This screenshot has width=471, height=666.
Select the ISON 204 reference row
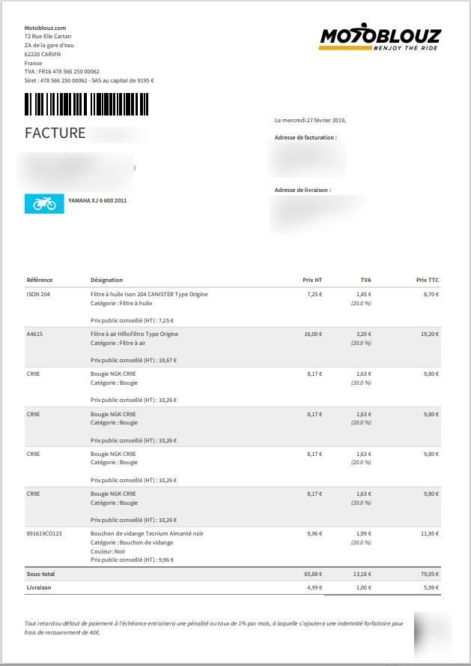233,307
